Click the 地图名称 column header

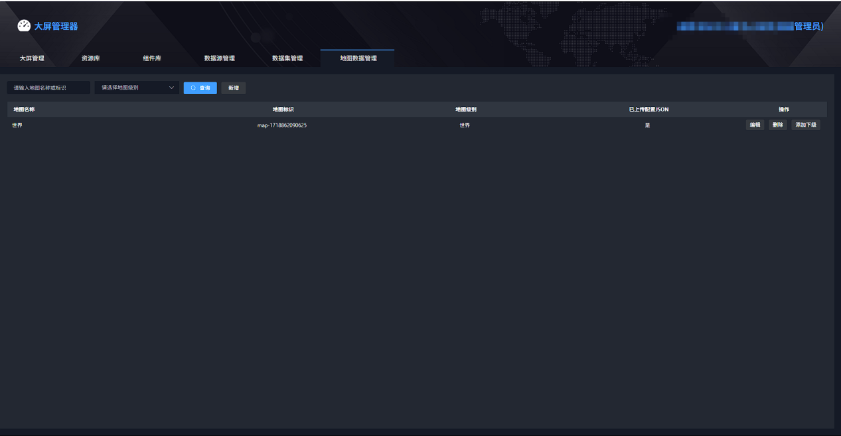coord(25,109)
